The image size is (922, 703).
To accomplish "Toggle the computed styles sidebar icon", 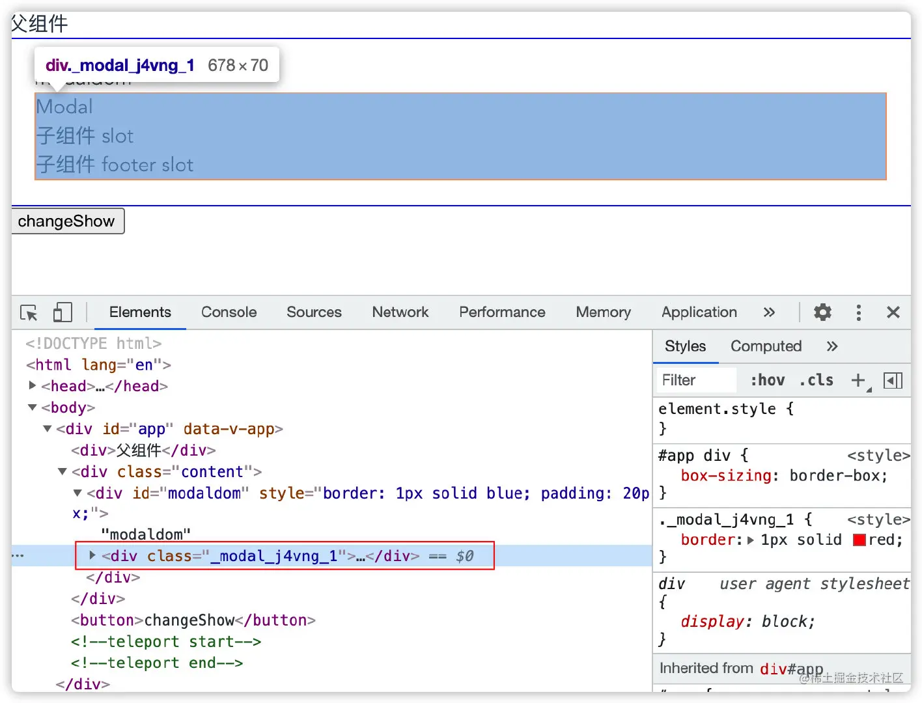I will point(893,381).
